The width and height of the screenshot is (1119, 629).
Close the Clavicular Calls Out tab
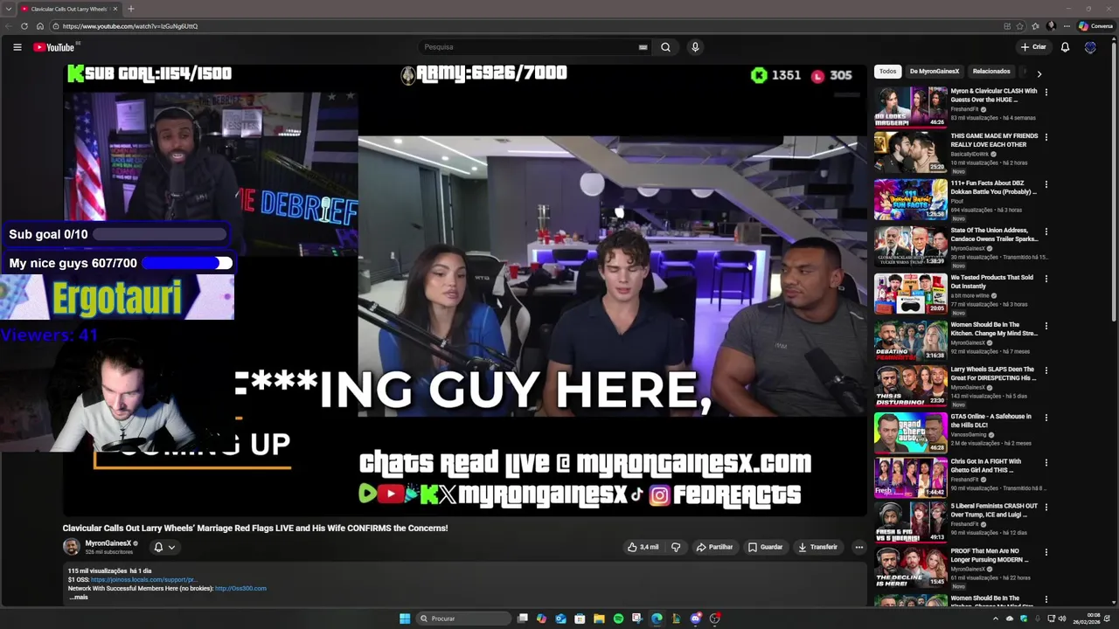click(x=115, y=9)
